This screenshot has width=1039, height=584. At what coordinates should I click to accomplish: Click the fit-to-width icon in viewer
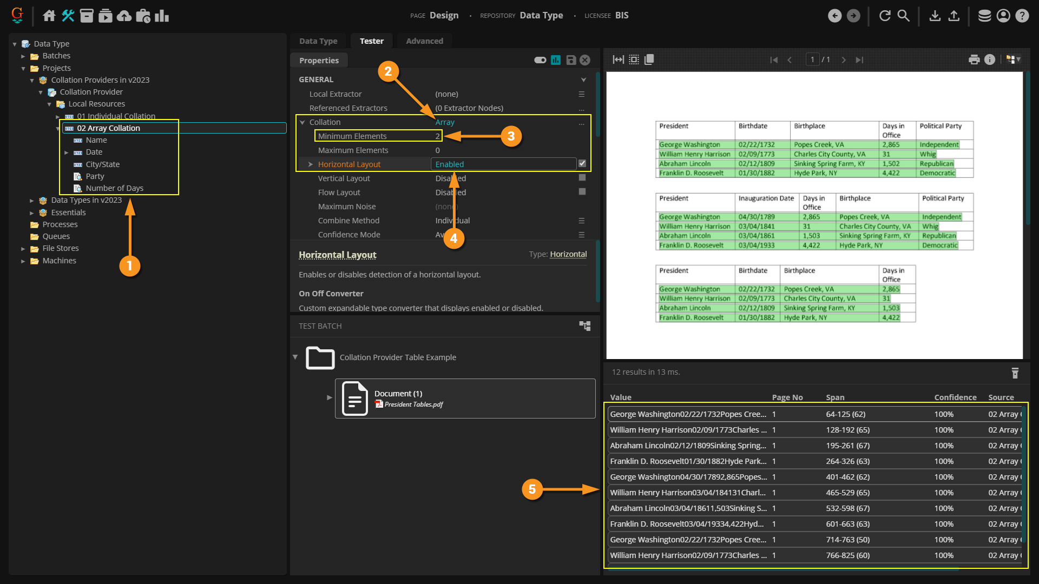pyautogui.click(x=618, y=59)
